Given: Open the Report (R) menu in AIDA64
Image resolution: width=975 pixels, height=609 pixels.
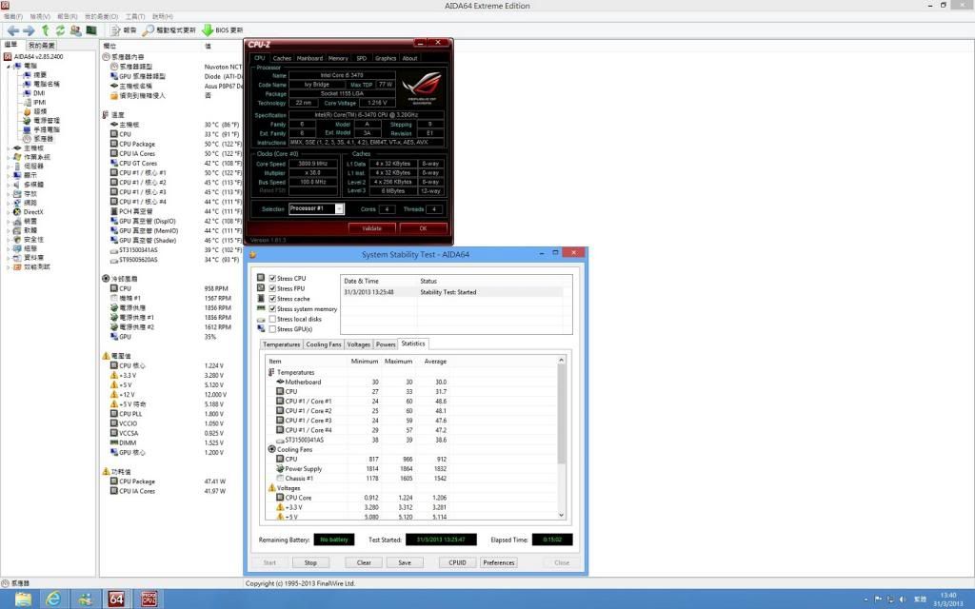Looking at the screenshot, I should coord(68,17).
